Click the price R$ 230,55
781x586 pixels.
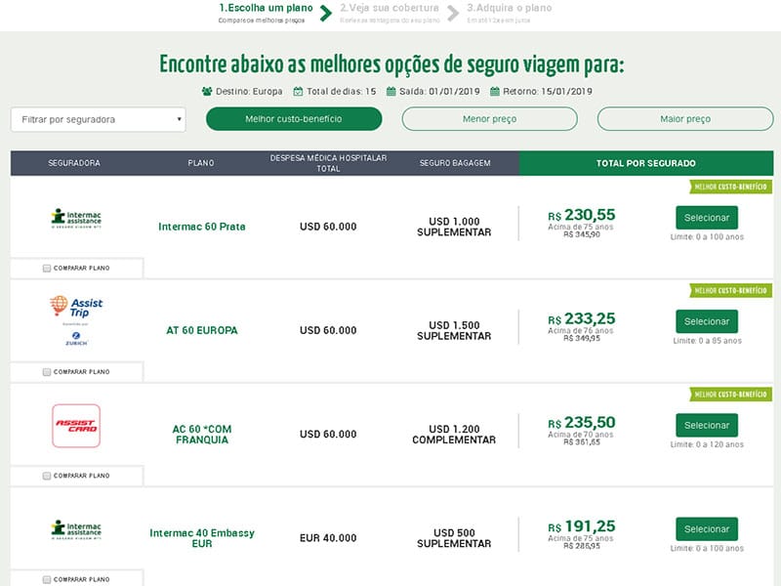[581, 215]
